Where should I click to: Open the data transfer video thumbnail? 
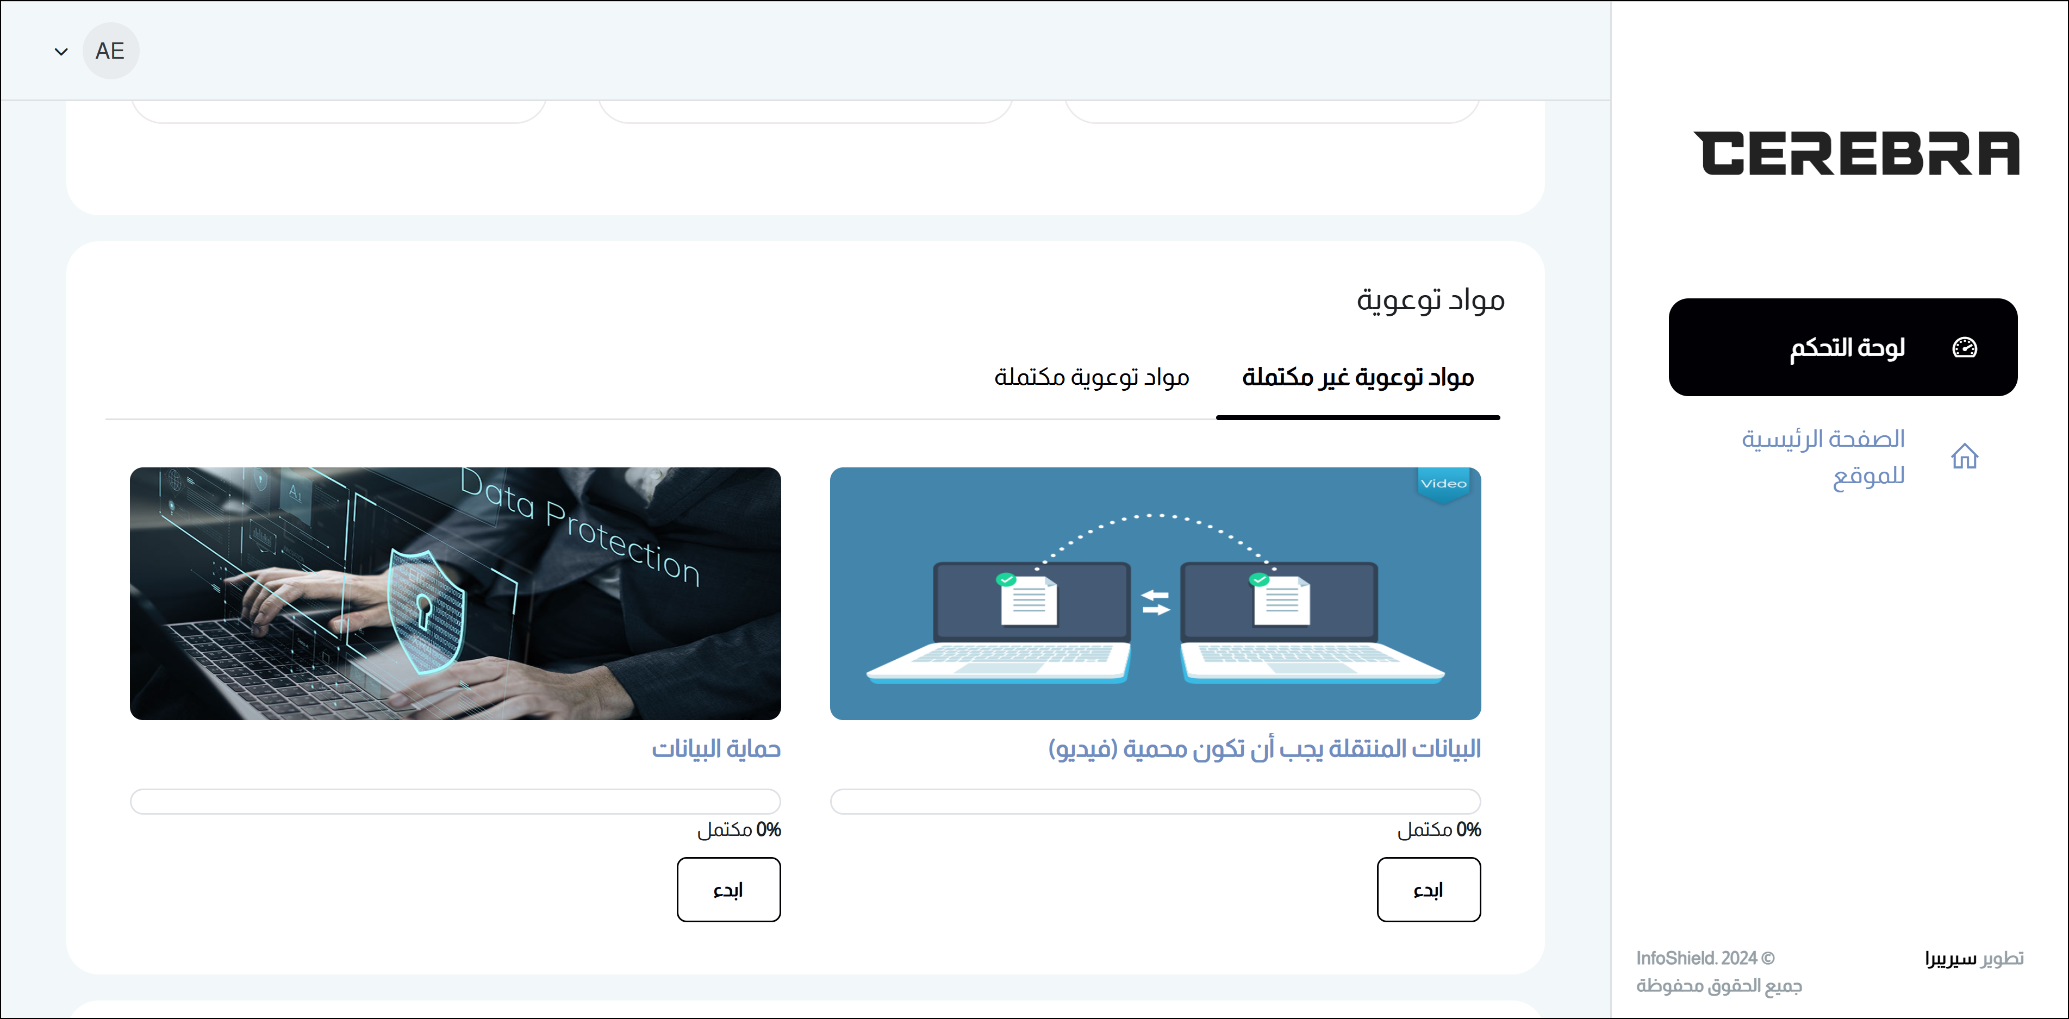(x=1155, y=593)
